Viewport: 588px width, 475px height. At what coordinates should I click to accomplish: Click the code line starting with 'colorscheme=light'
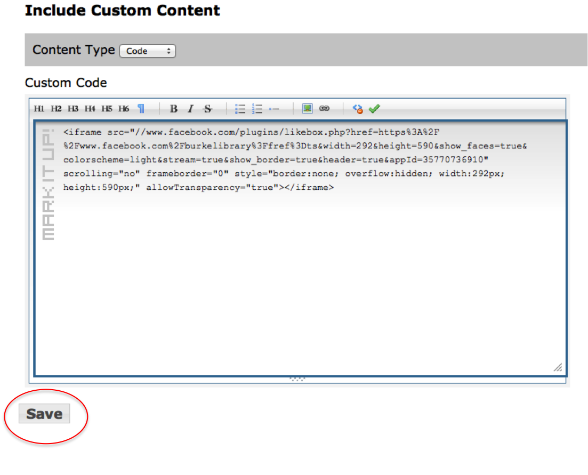[x=276, y=160]
